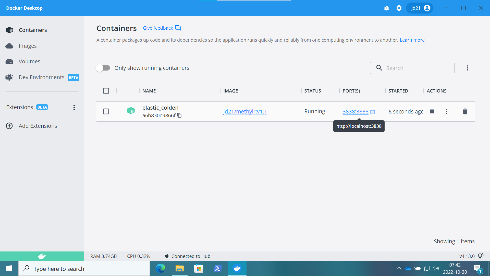Click the Docker Desktop taskbar icon
The height and width of the screenshot is (276, 490).
pos(237,268)
